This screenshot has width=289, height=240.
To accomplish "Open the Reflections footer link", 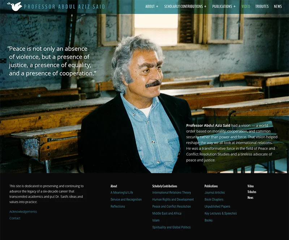I will click(x=118, y=206).
